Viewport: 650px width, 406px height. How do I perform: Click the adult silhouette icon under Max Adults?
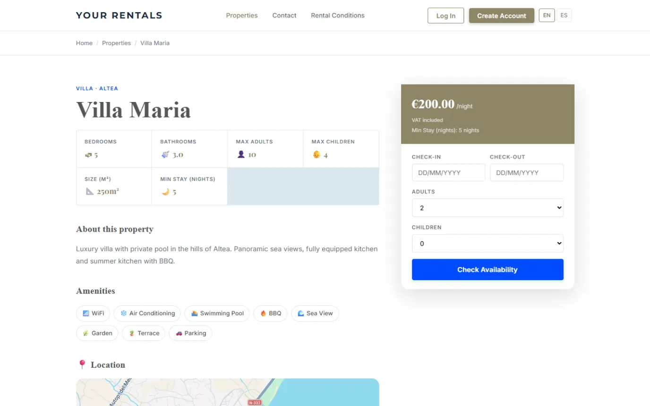241,154
